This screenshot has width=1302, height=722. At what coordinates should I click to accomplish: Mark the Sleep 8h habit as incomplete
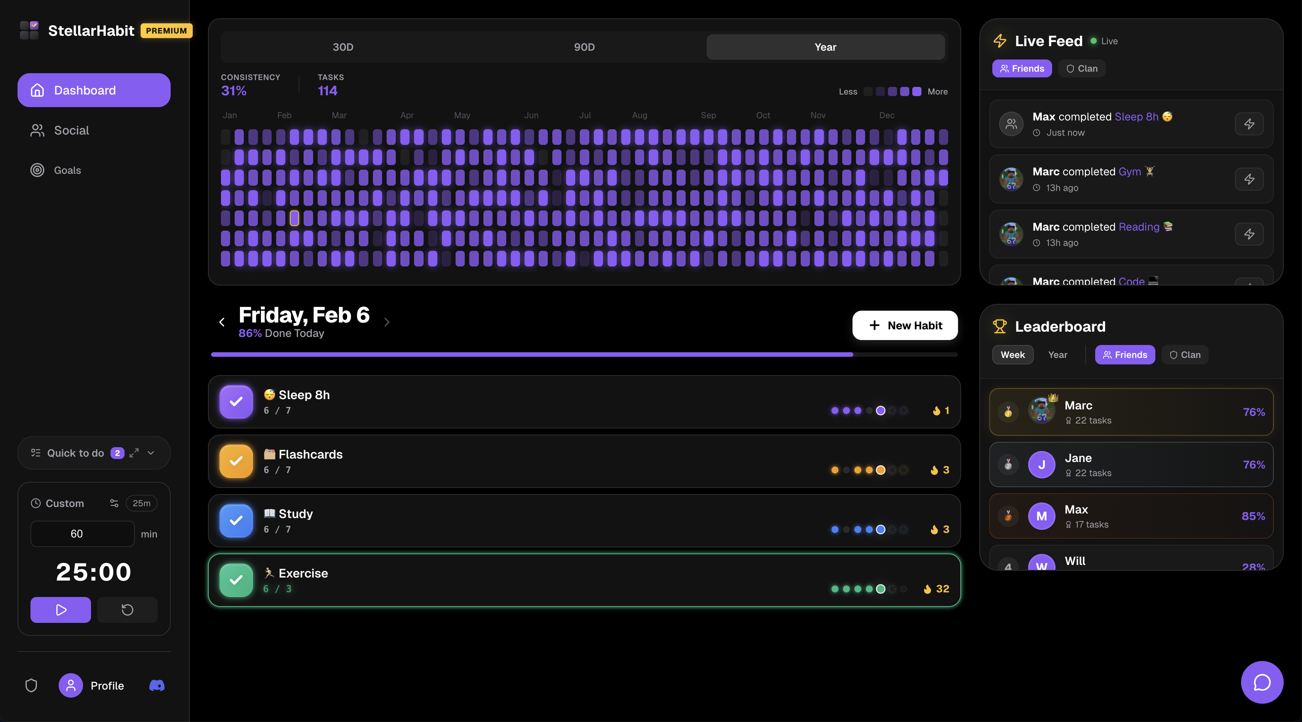235,402
